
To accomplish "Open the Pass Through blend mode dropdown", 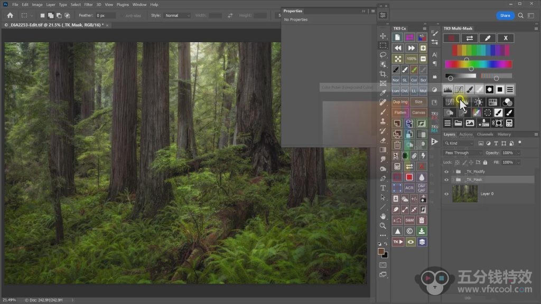I will (x=463, y=153).
